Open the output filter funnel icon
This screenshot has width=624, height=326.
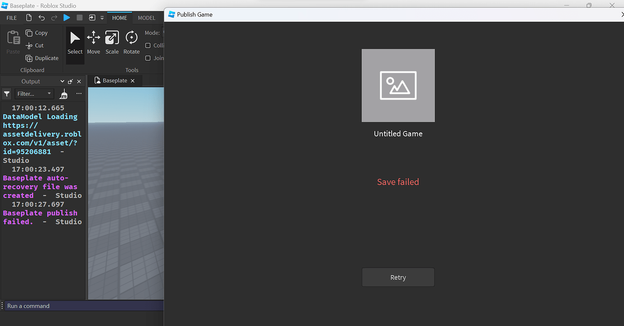(x=6, y=94)
